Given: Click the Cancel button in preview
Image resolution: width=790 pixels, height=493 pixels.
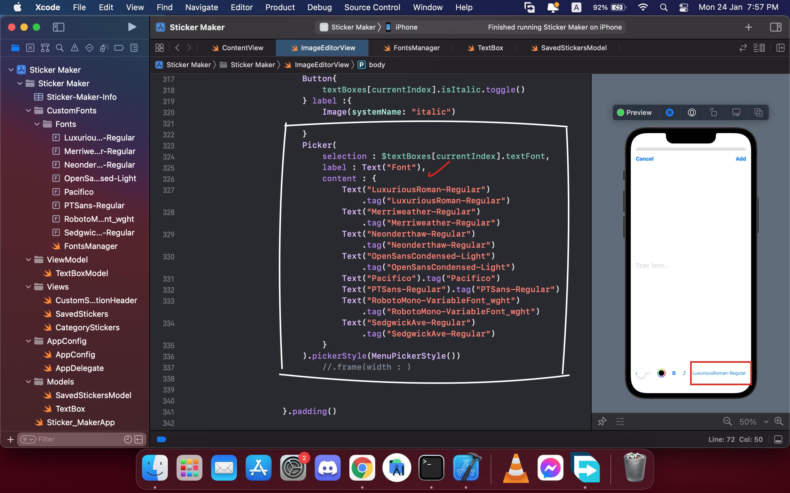Looking at the screenshot, I should point(644,158).
